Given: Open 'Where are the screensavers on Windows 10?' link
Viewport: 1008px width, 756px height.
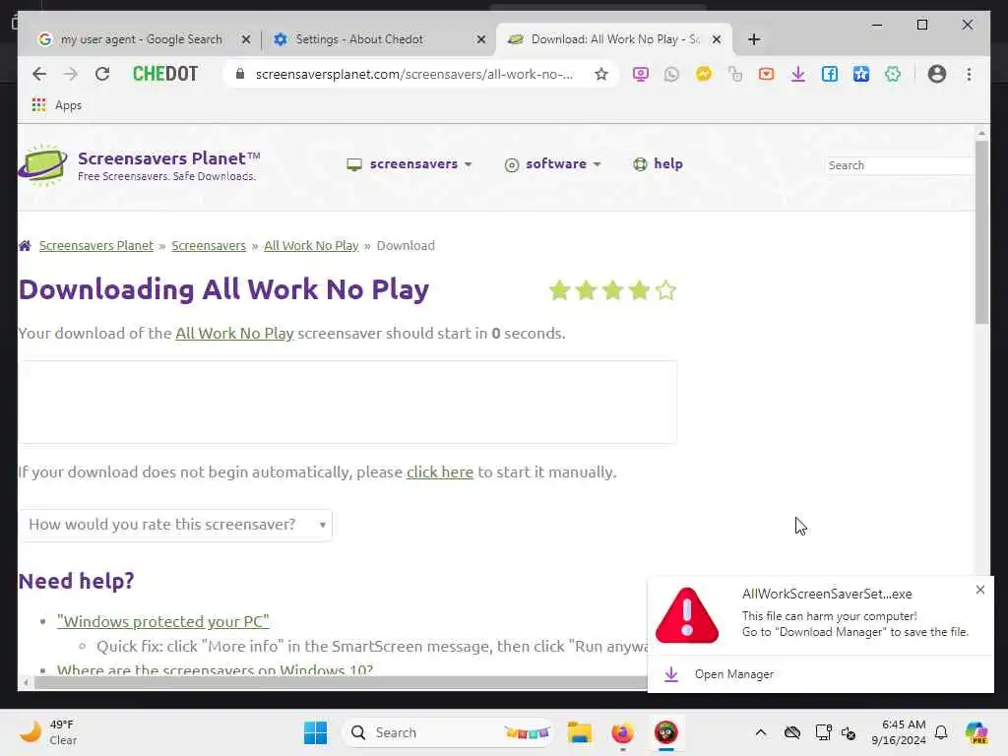Looking at the screenshot, I should (x=215, y=668).
